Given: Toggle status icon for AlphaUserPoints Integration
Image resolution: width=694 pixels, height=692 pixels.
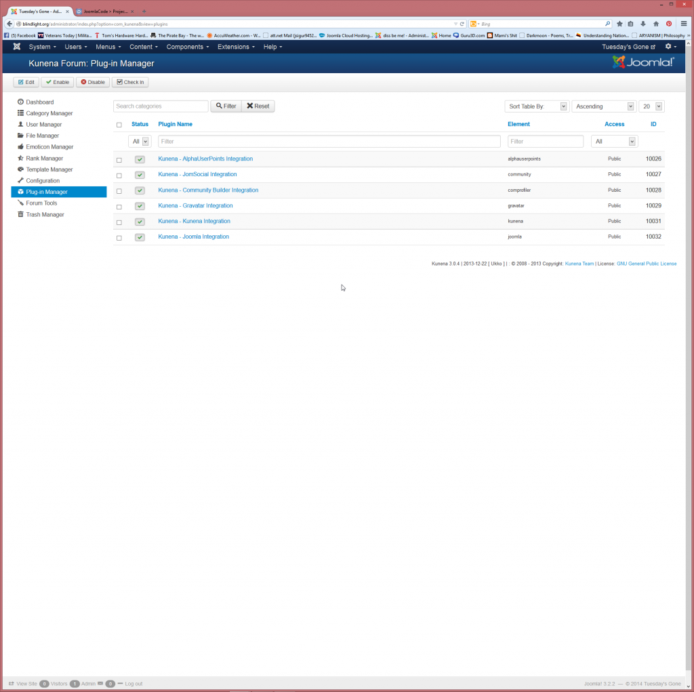Looking at the screenshot, I should pos(140,159).
